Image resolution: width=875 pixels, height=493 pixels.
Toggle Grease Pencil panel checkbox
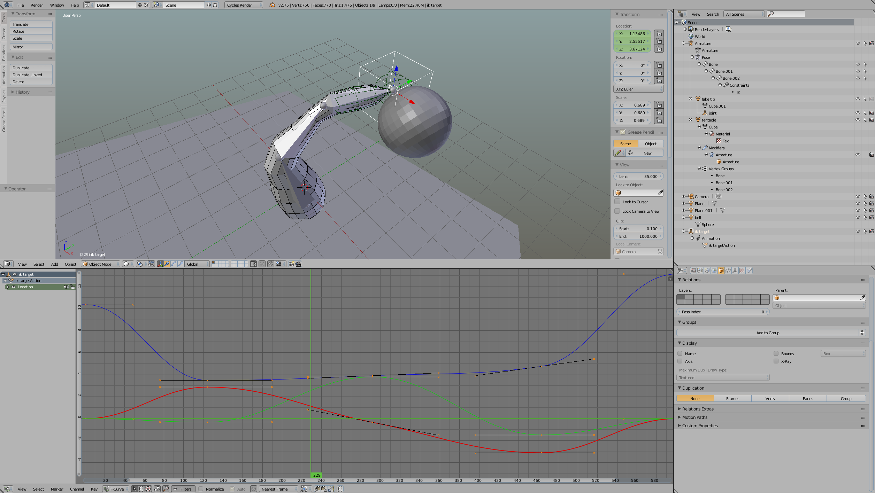point(623,132)
